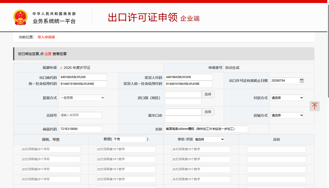Image resolution: width=329 pixels, height=188 pixels.
Task: Click the 数量 unit field showing 千克
Action: point(129,139)
